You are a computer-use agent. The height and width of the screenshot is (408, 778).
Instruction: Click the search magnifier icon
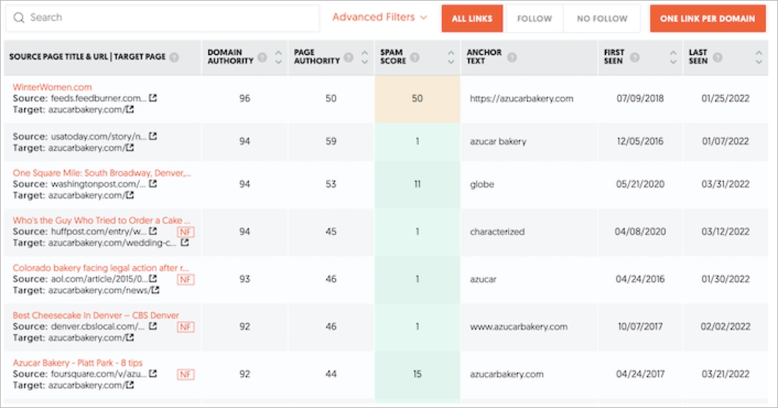click(x=18, y=18)
